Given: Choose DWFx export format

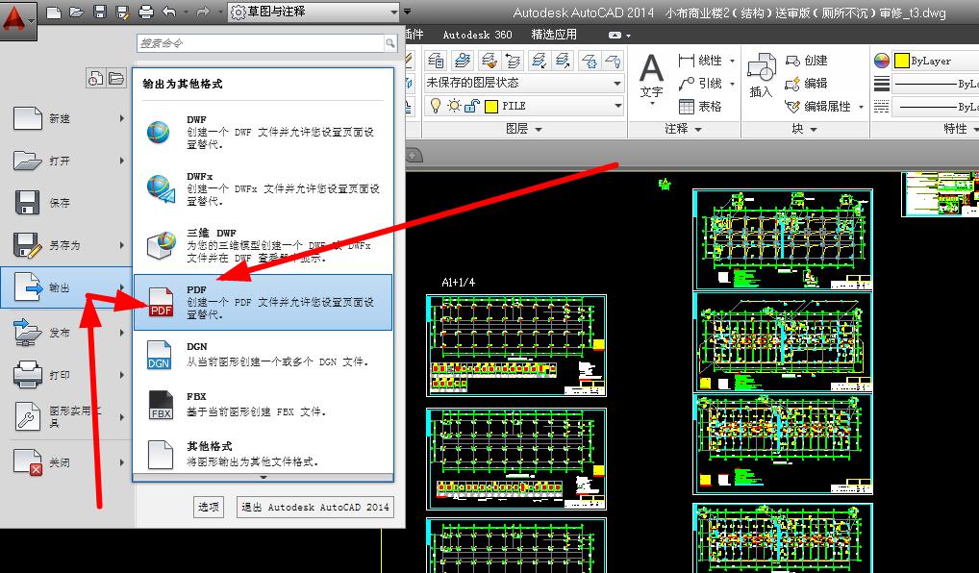Looking at the screenshot, I should click(x=263, y=188).
